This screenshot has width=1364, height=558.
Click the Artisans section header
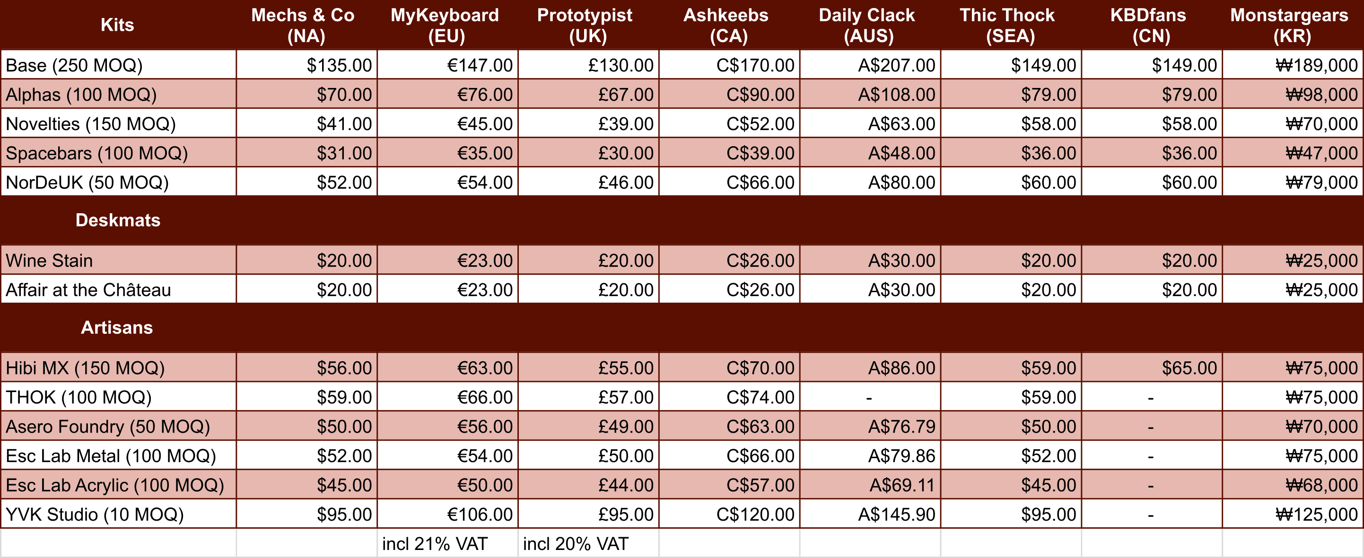[x=116, y=328]
